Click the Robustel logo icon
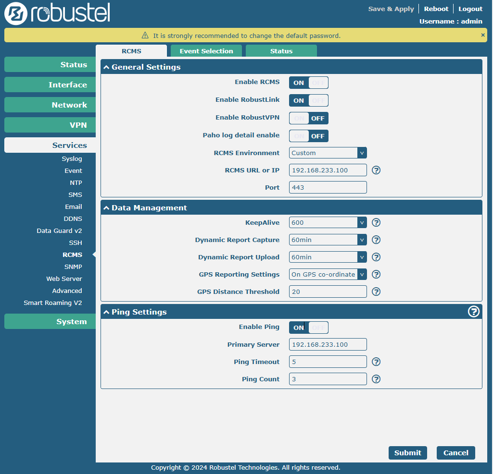493x474 pixels. coord(16,13)
